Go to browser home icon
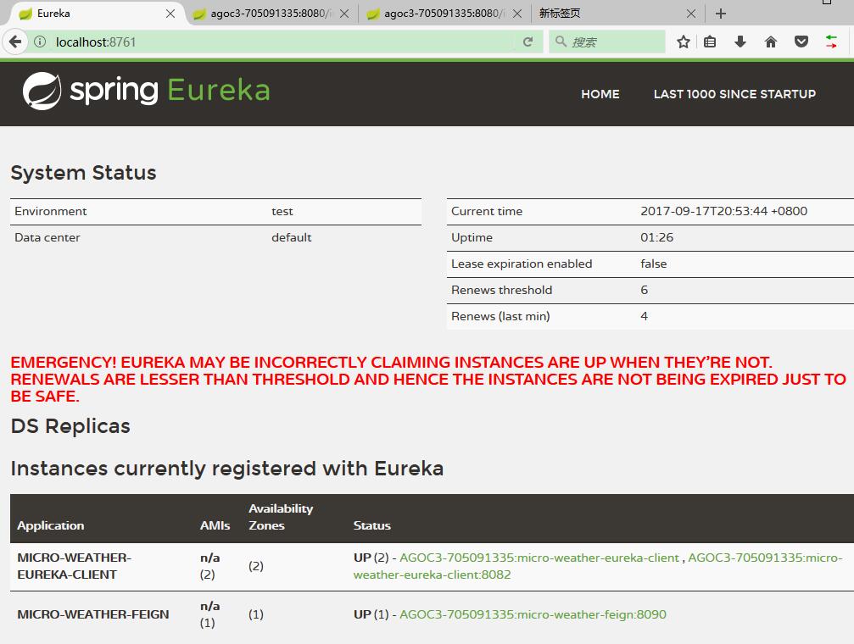This screenshot has width=854, height=644. point(771,42)
